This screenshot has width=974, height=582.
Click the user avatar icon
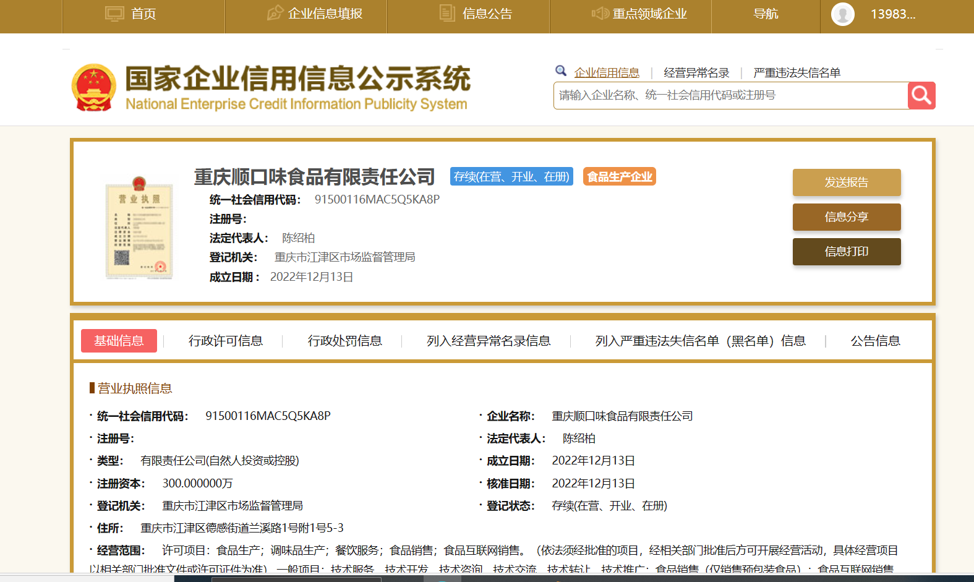pos(843,14)
